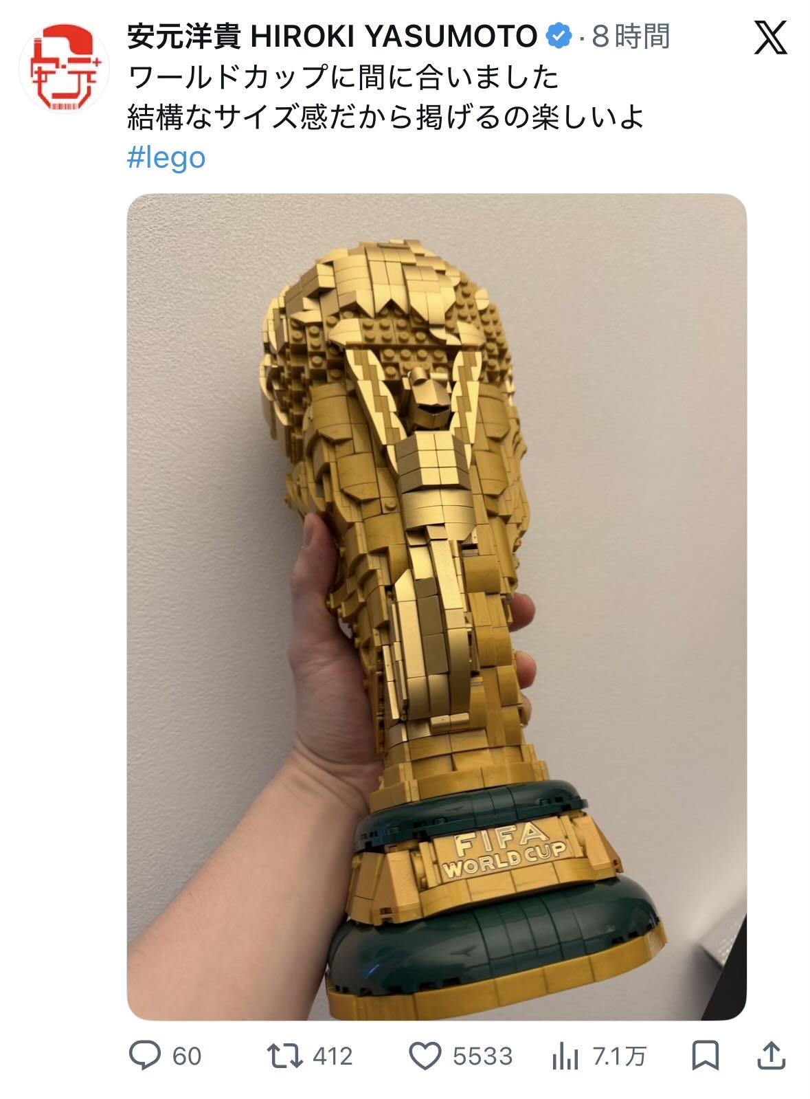Click the X logo

point(771,37)
